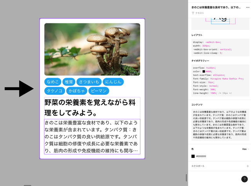Copy the #000000 hex value text
Screen dimensions: 251x186
(202, 156)
